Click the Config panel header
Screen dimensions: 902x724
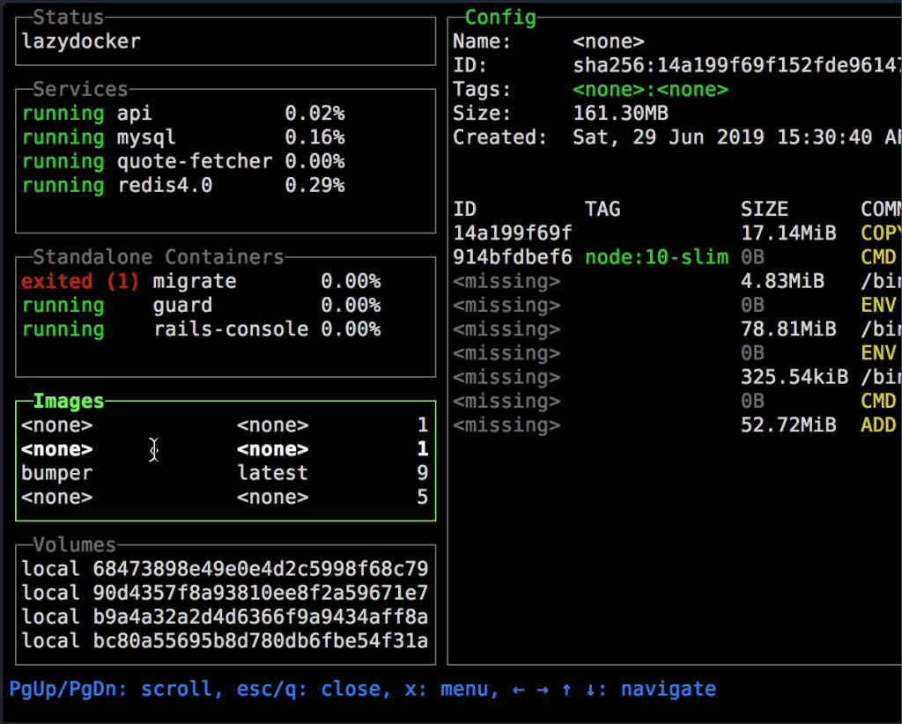pos(501,17)
